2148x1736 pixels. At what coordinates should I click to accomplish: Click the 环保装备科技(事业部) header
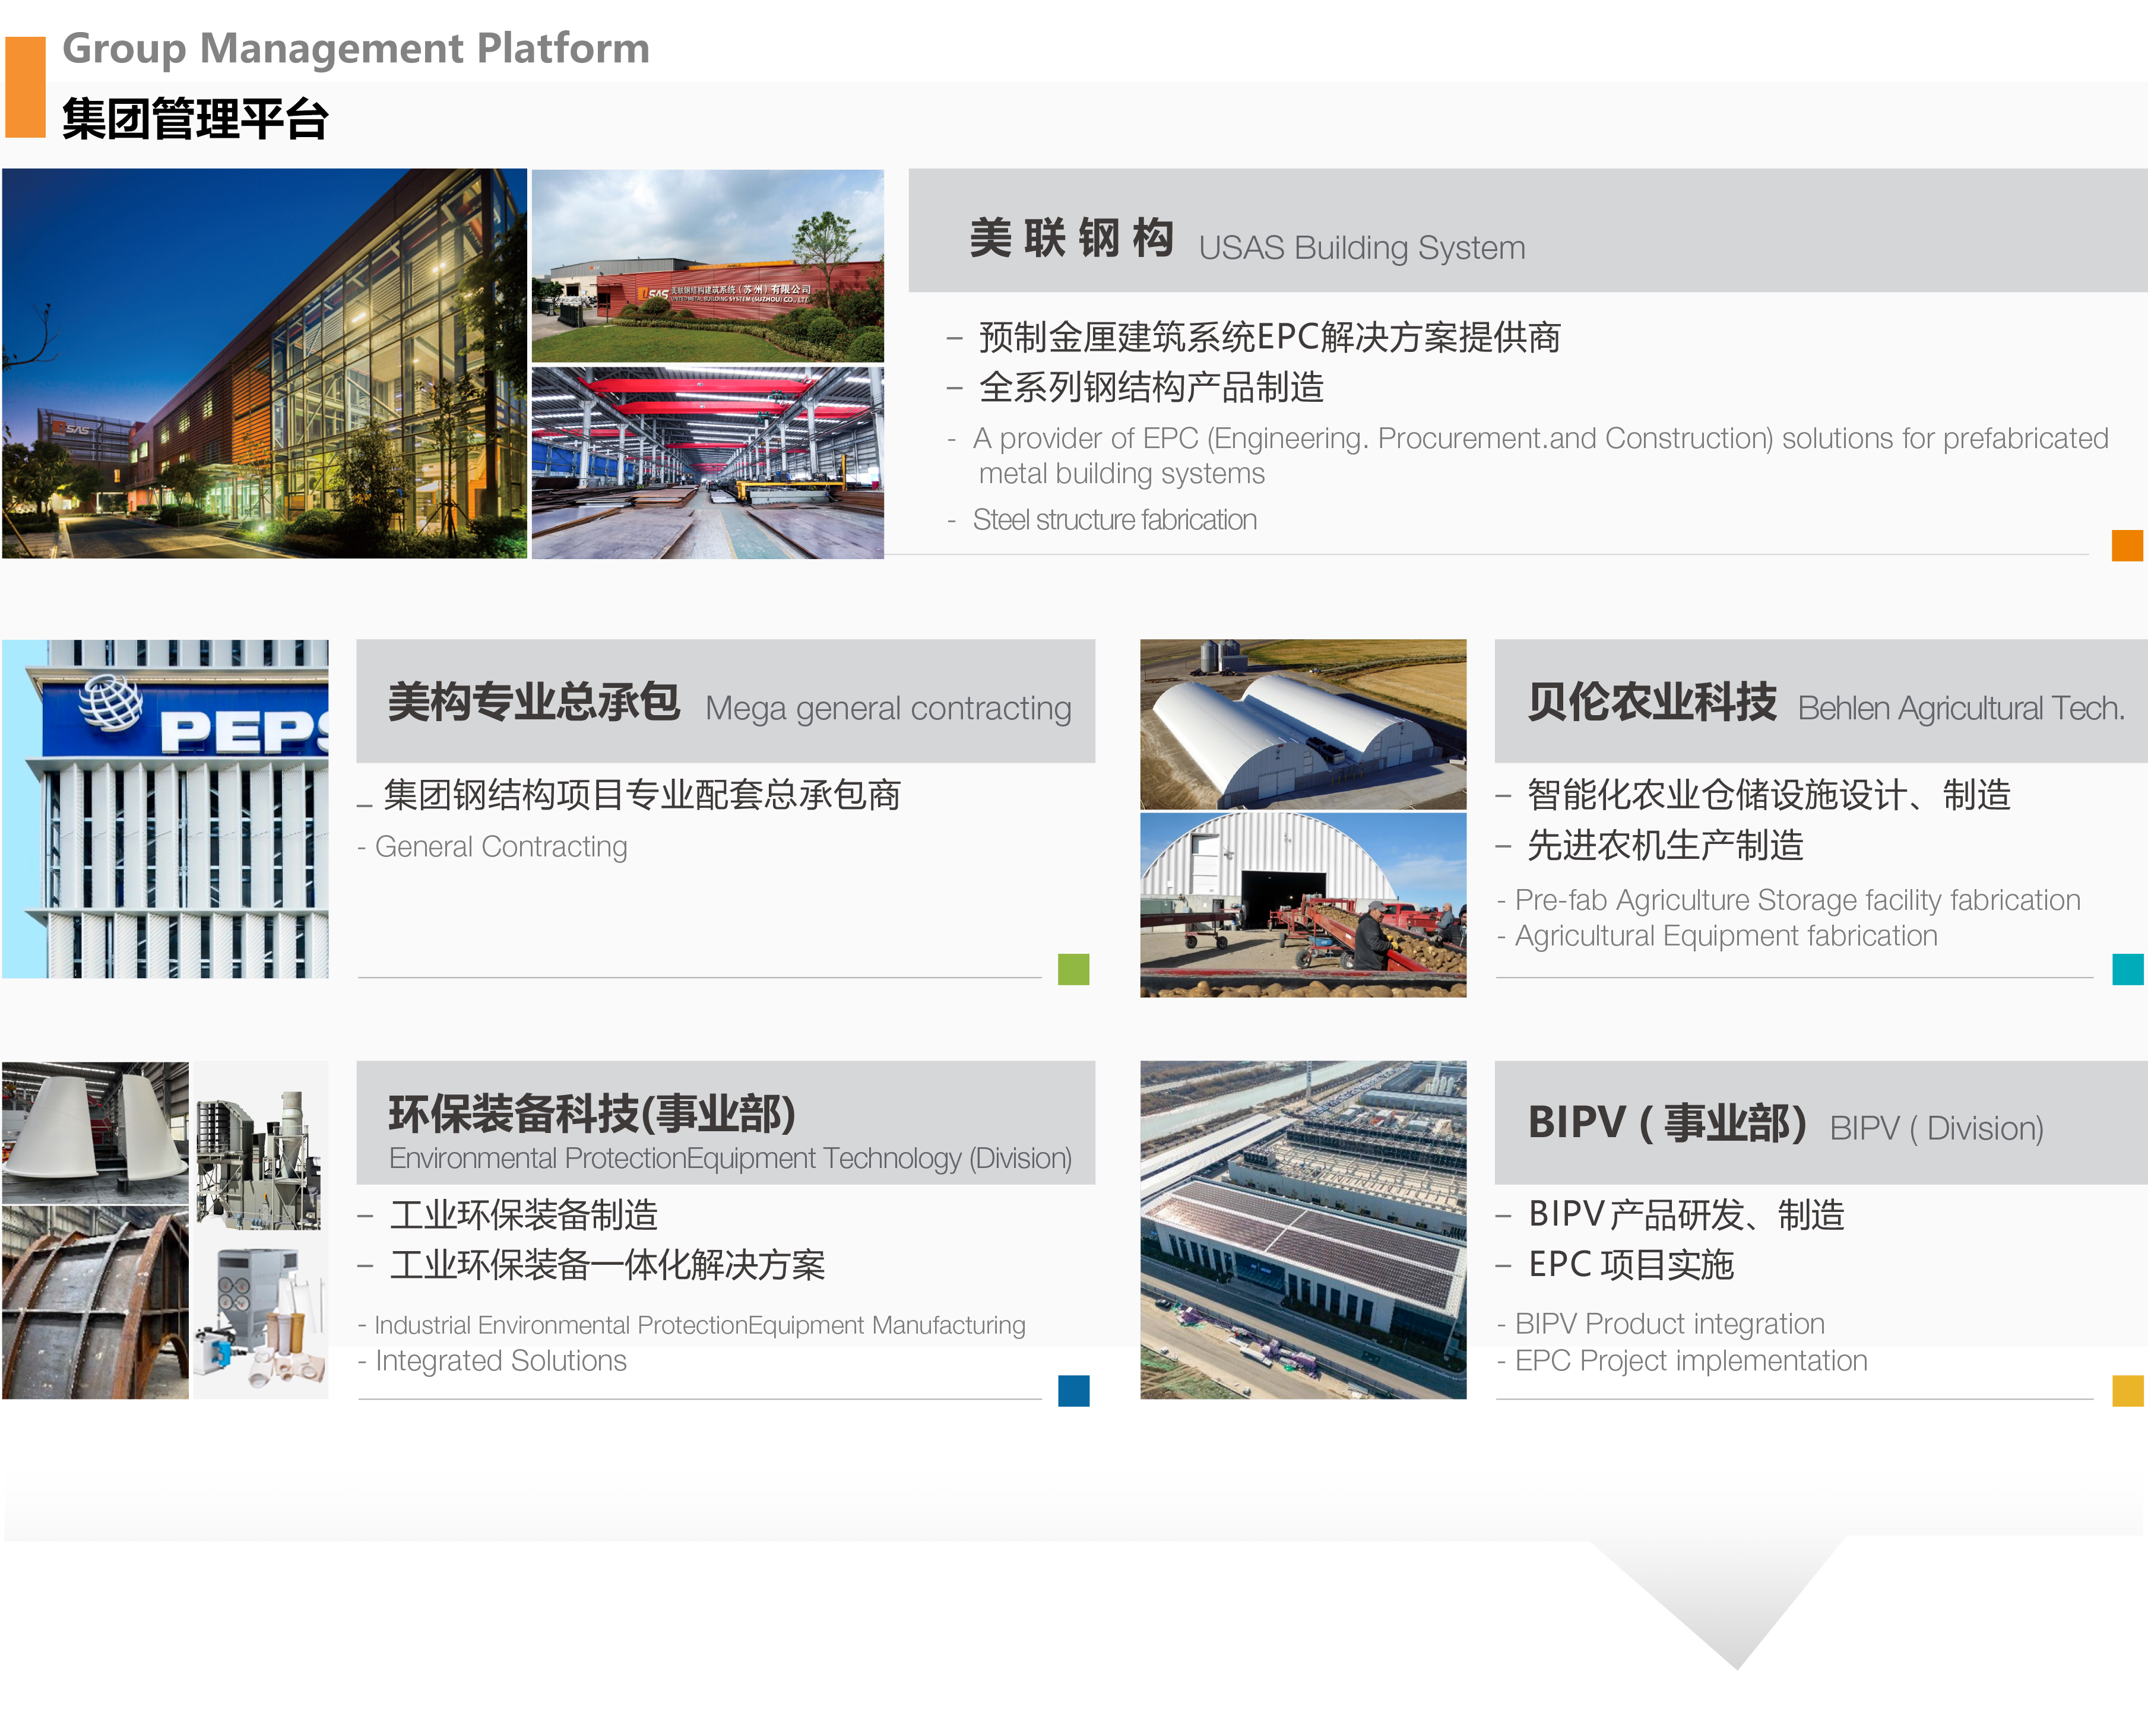click(593, 1114)
